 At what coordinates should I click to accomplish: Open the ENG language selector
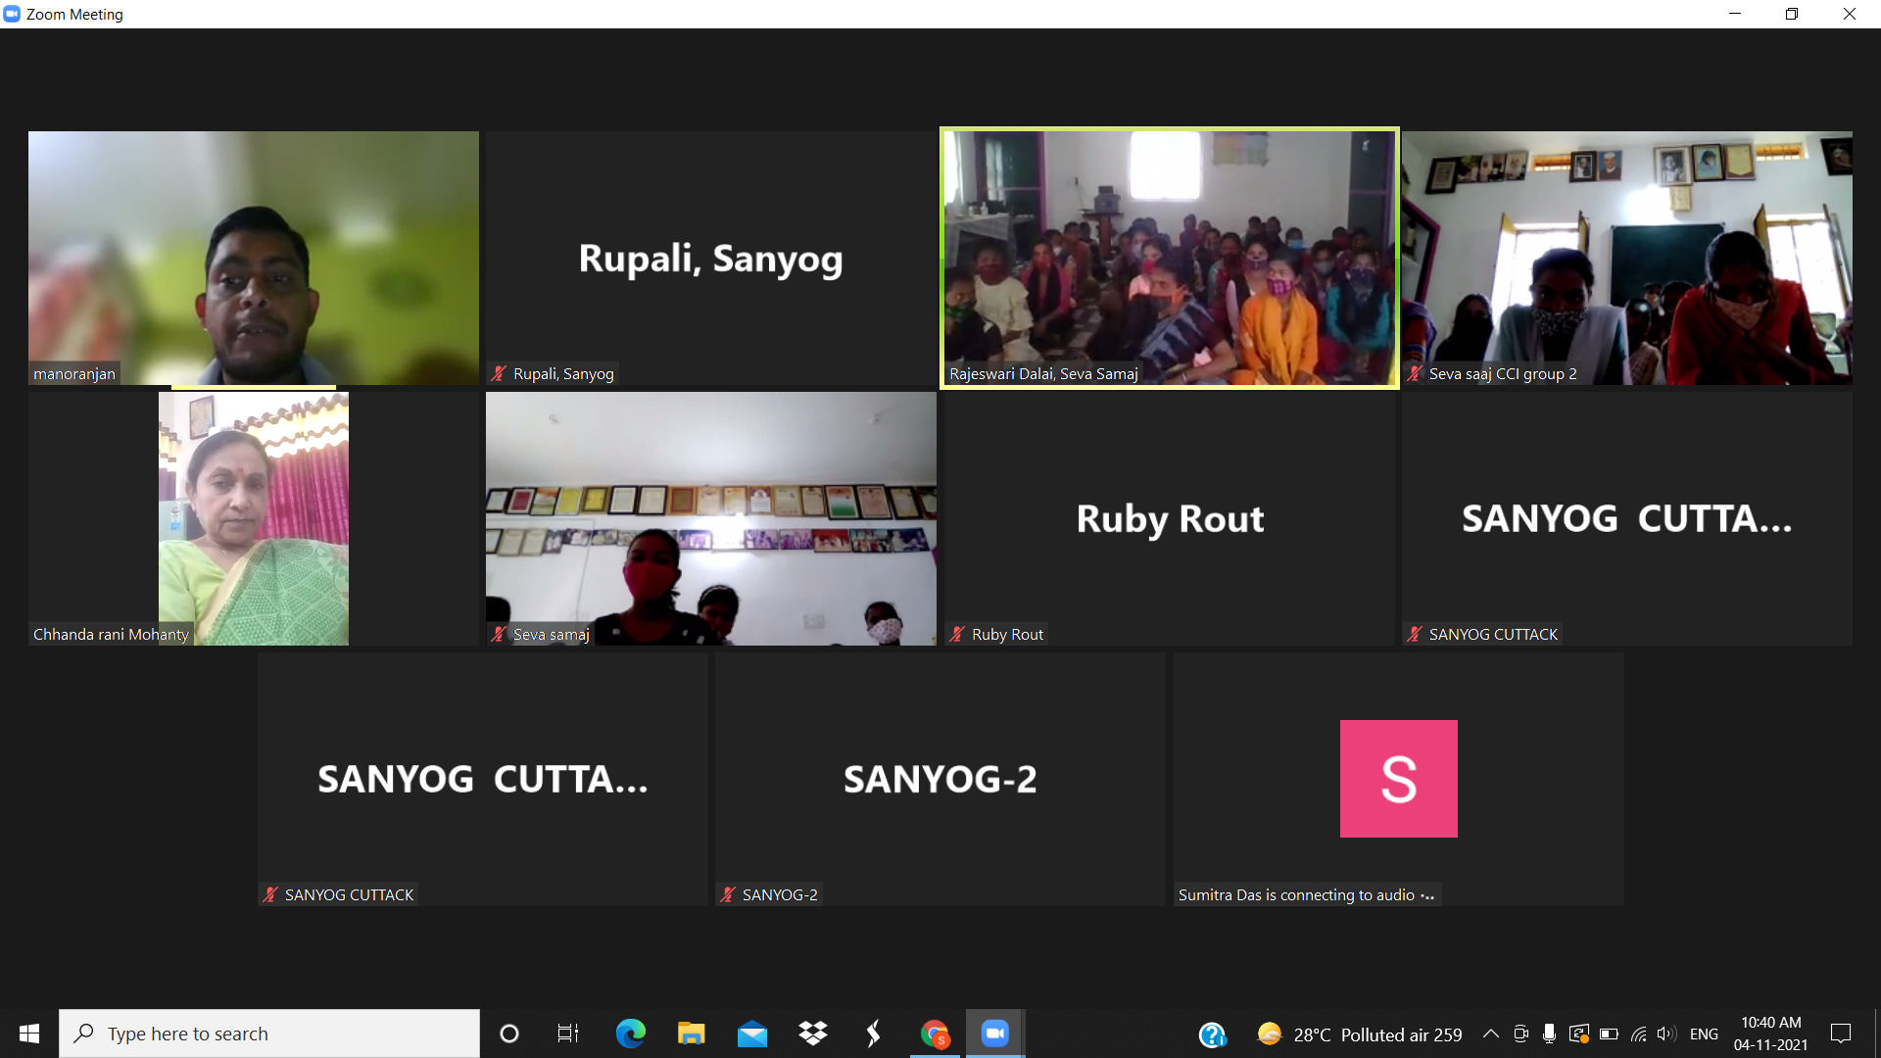[x=1704, y=1034]
